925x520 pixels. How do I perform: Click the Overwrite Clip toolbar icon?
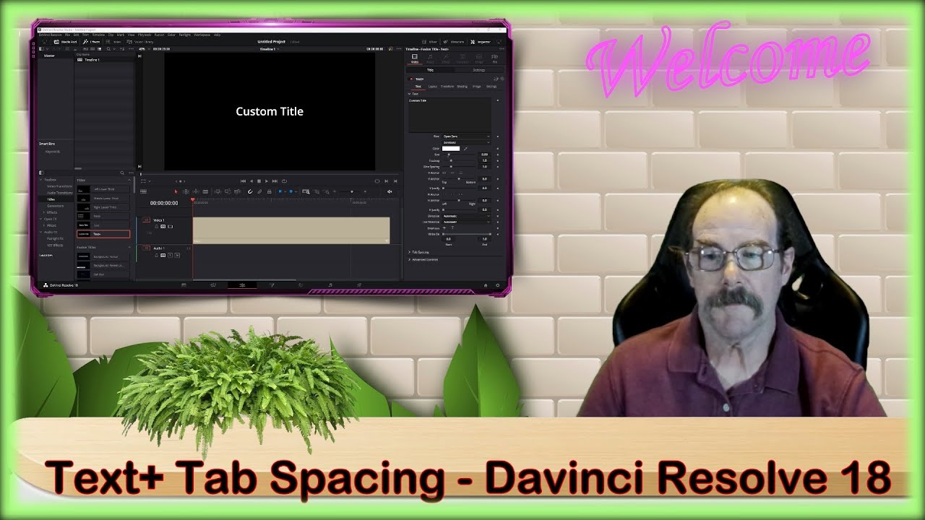coord(228,191)
